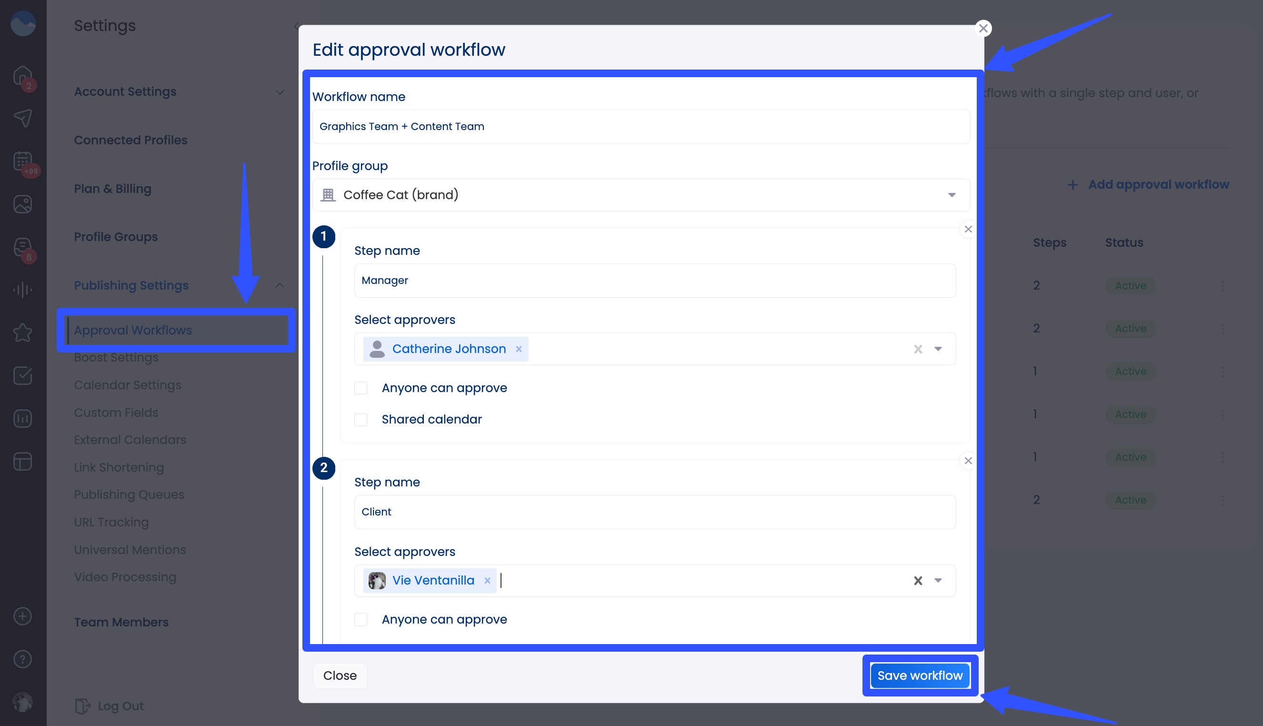Delete step 1 using its X icon
The height and width of the screenshot is (726, 1263).
pos(968,229)
